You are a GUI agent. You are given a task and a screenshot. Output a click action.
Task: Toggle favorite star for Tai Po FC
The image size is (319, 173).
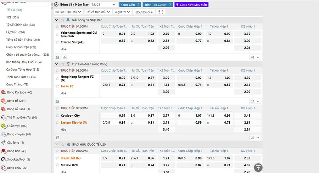tap(57, 86)
